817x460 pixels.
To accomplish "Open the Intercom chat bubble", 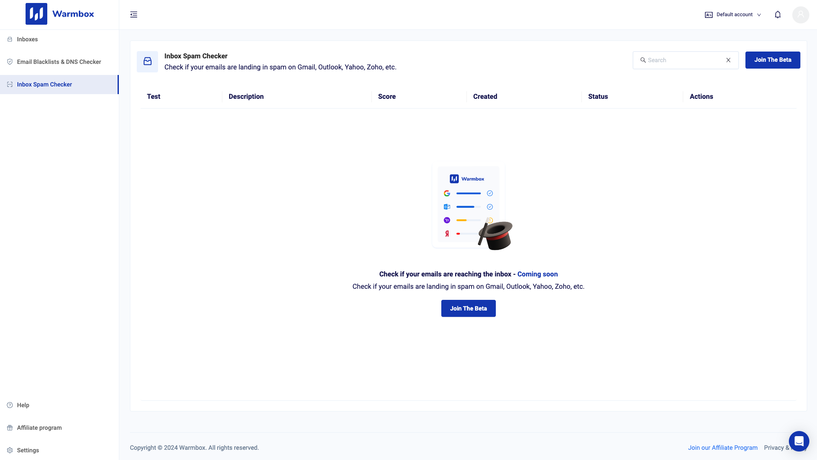I will (798, 441).
